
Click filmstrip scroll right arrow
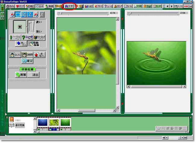coord(187,132)
